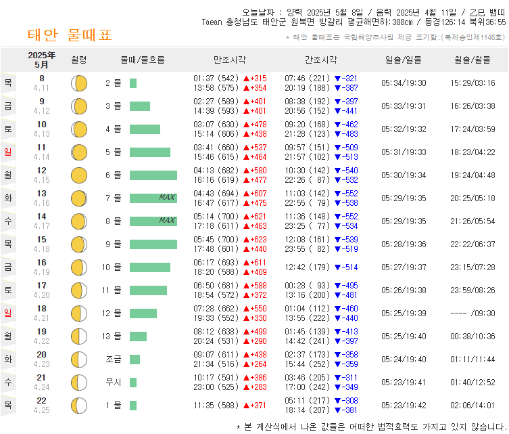Click the moon phase icon for May 10

79,129
